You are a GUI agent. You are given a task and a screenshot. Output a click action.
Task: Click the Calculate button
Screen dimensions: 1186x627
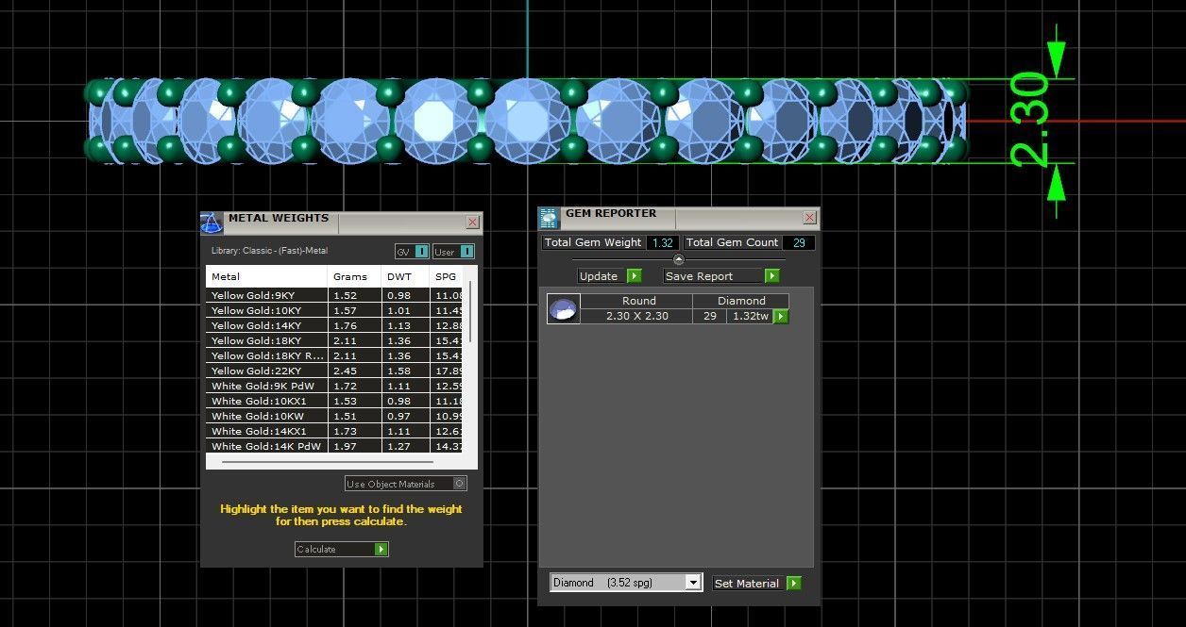(341, 549)
